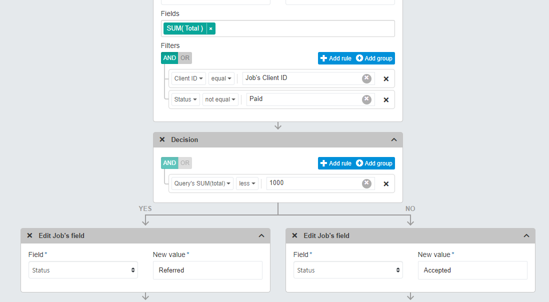Image resolution: width=549 pixels, height=302 pixels.
Task: Remove the SUM( Total ) field tag
Action: pyautogui.click(x=210, y=28)
